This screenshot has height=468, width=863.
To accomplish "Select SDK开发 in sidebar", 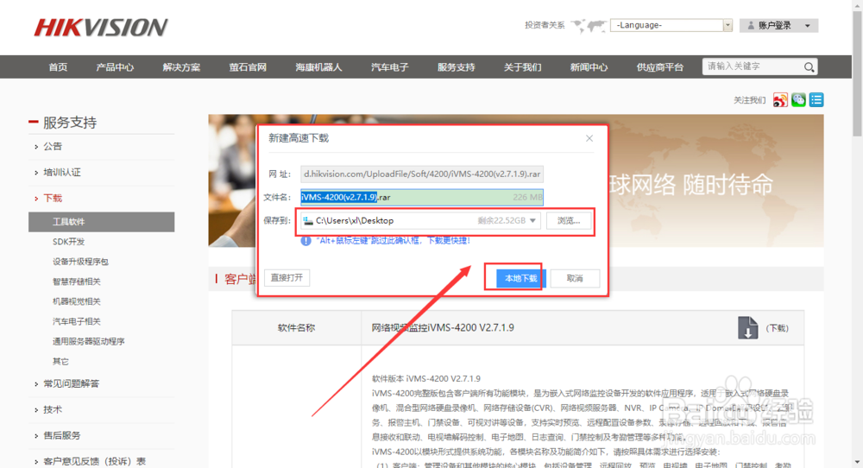I will 68,242.
